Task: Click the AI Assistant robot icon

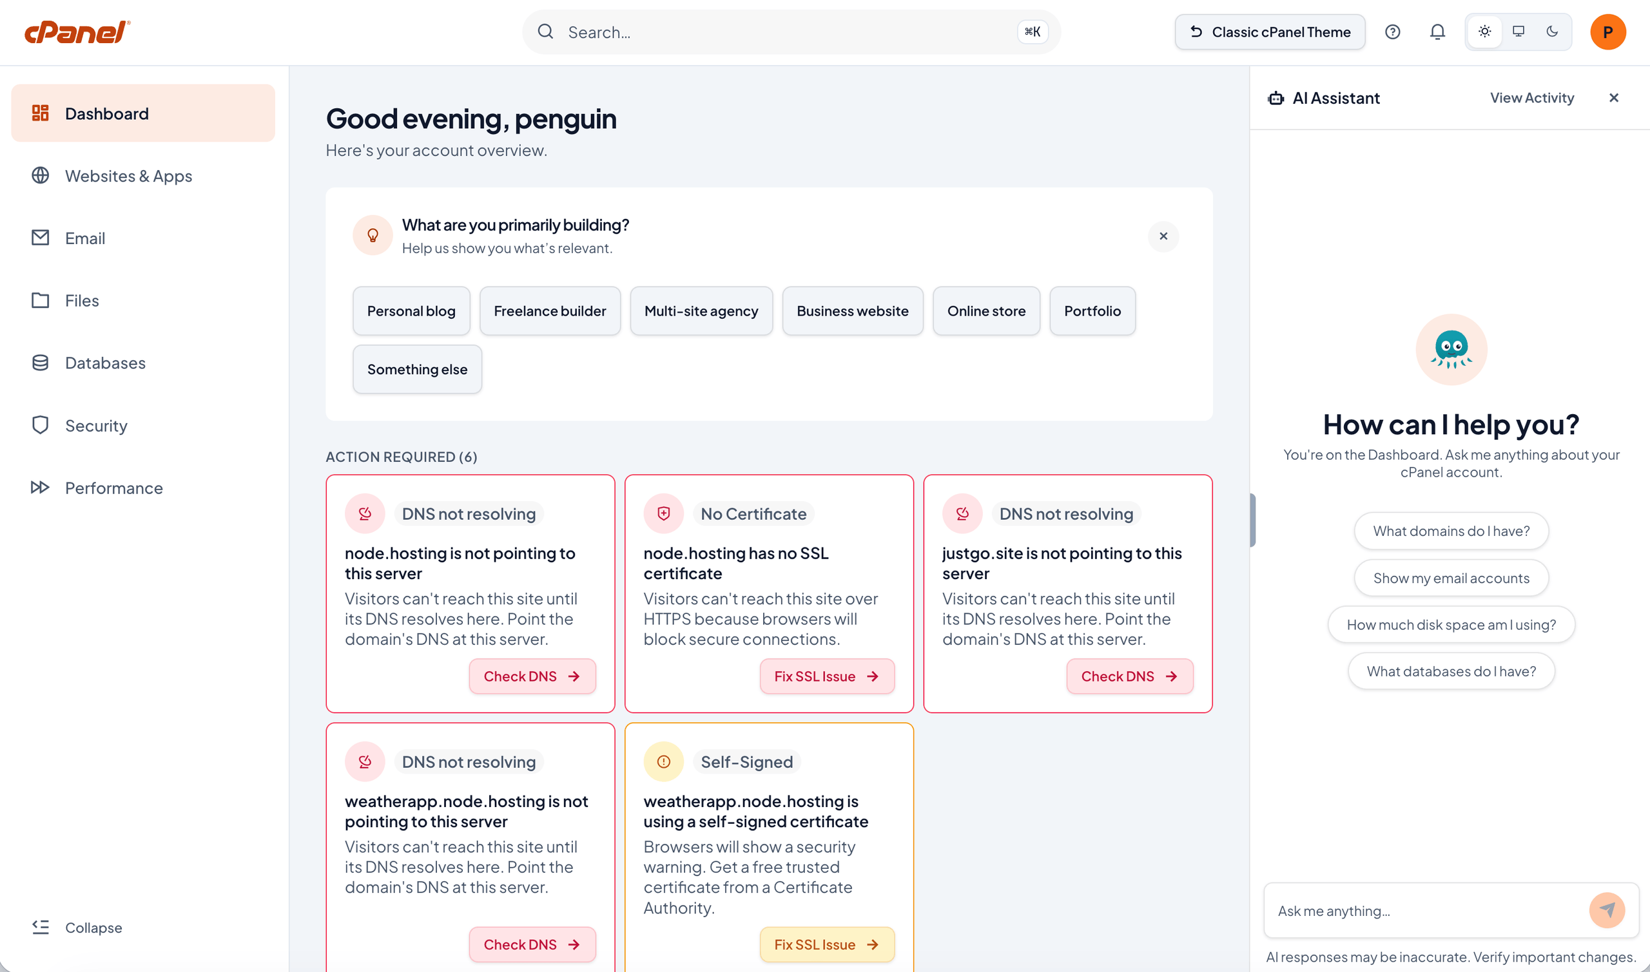Action: (1276, 99)
